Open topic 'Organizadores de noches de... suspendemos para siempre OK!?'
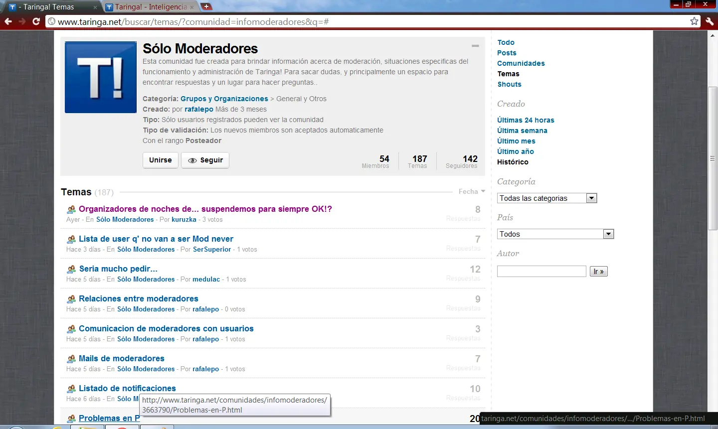The width and height of the screenshot is (718, 429). [205, 209]
